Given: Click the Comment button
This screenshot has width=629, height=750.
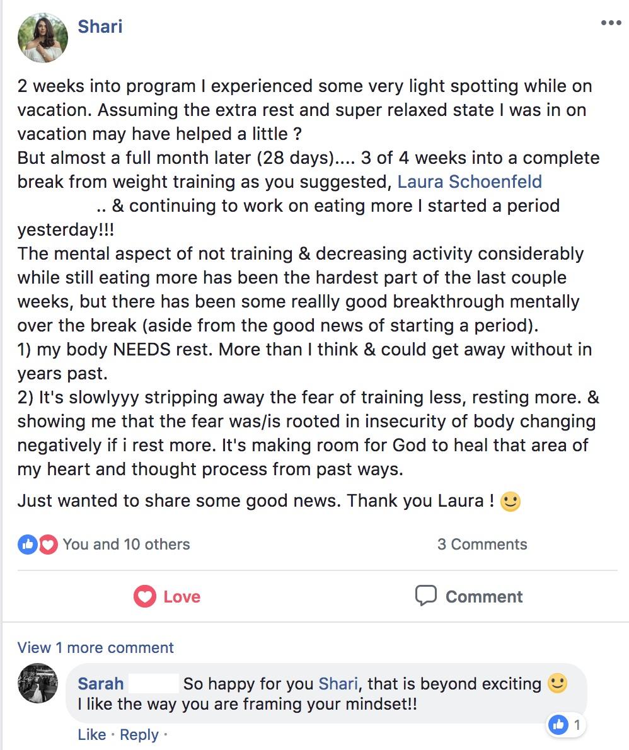Looking at the screenshot, I should coord(469,596).
